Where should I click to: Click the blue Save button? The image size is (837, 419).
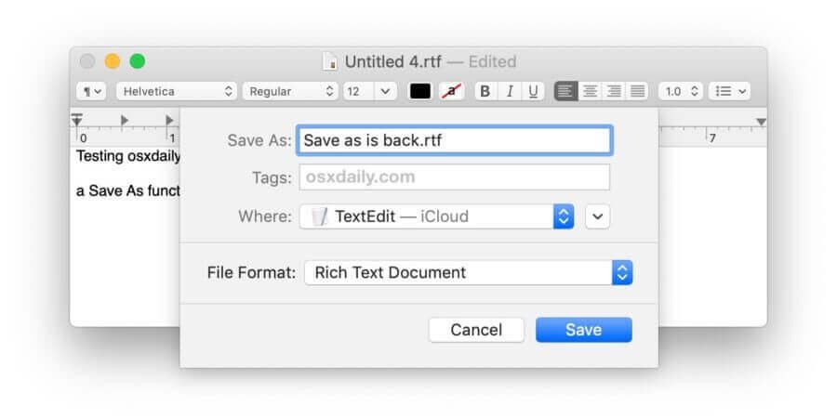[x=584, y=330]
